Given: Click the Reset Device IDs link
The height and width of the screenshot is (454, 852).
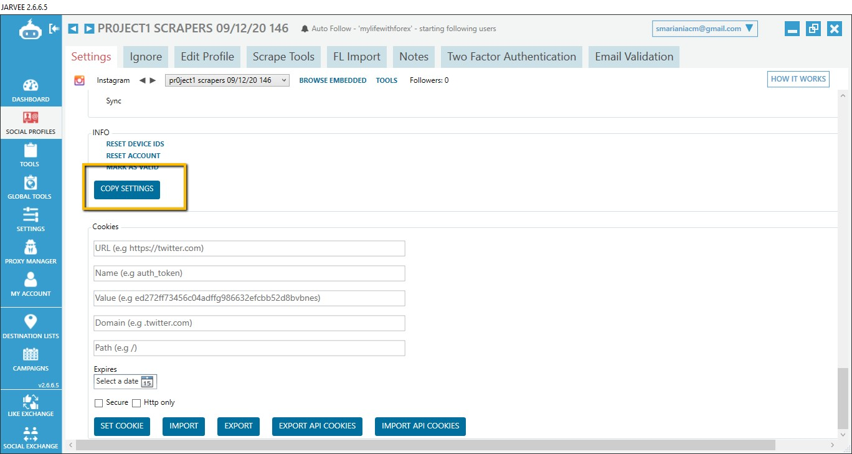Looking at the screenshot, I should pyautogui.click(x=135, y=144).
